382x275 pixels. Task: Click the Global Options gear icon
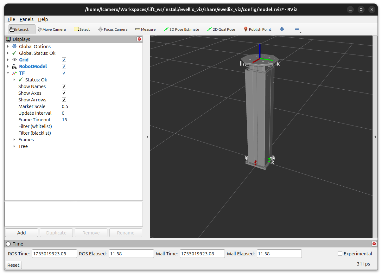(15, 46)
